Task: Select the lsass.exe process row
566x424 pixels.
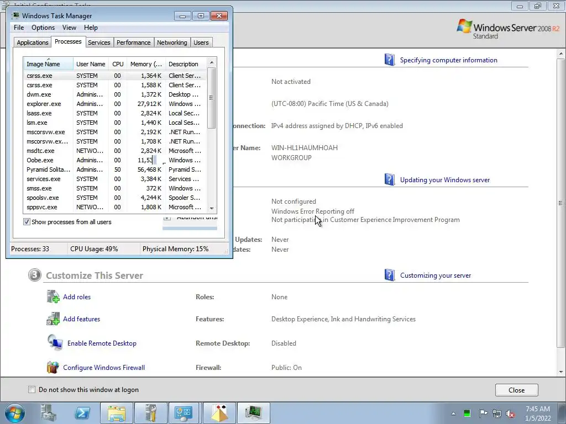Action: (115, 113)
